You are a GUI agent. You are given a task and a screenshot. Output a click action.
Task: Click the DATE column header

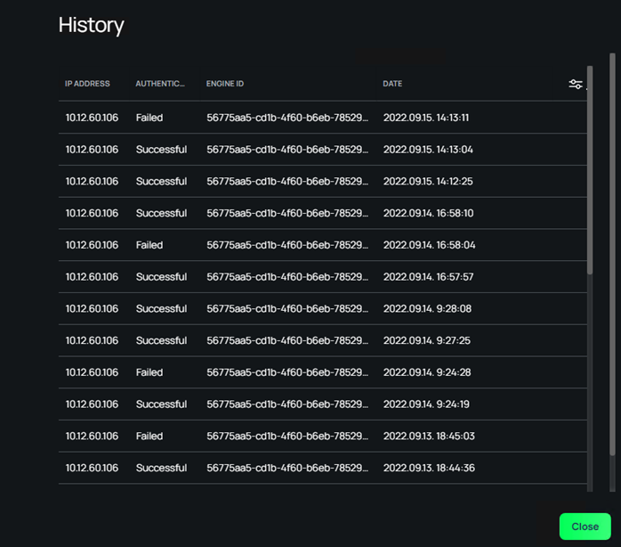tap(392, 84)
